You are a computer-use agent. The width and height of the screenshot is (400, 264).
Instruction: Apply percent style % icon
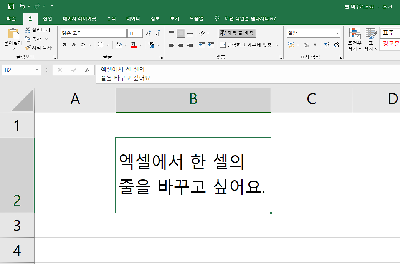click(x=306, y=45)
